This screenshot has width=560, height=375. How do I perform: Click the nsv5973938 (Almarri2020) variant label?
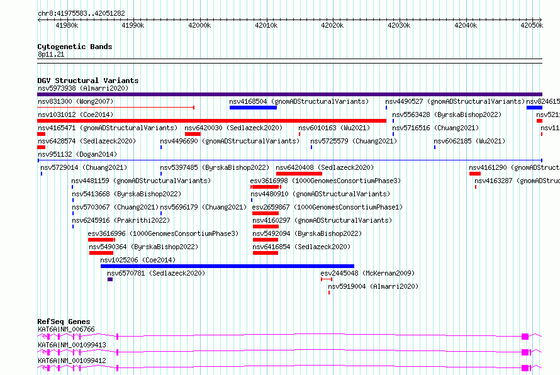[83, 88]
